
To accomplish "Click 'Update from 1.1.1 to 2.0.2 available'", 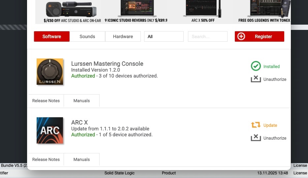I will 110,129.
